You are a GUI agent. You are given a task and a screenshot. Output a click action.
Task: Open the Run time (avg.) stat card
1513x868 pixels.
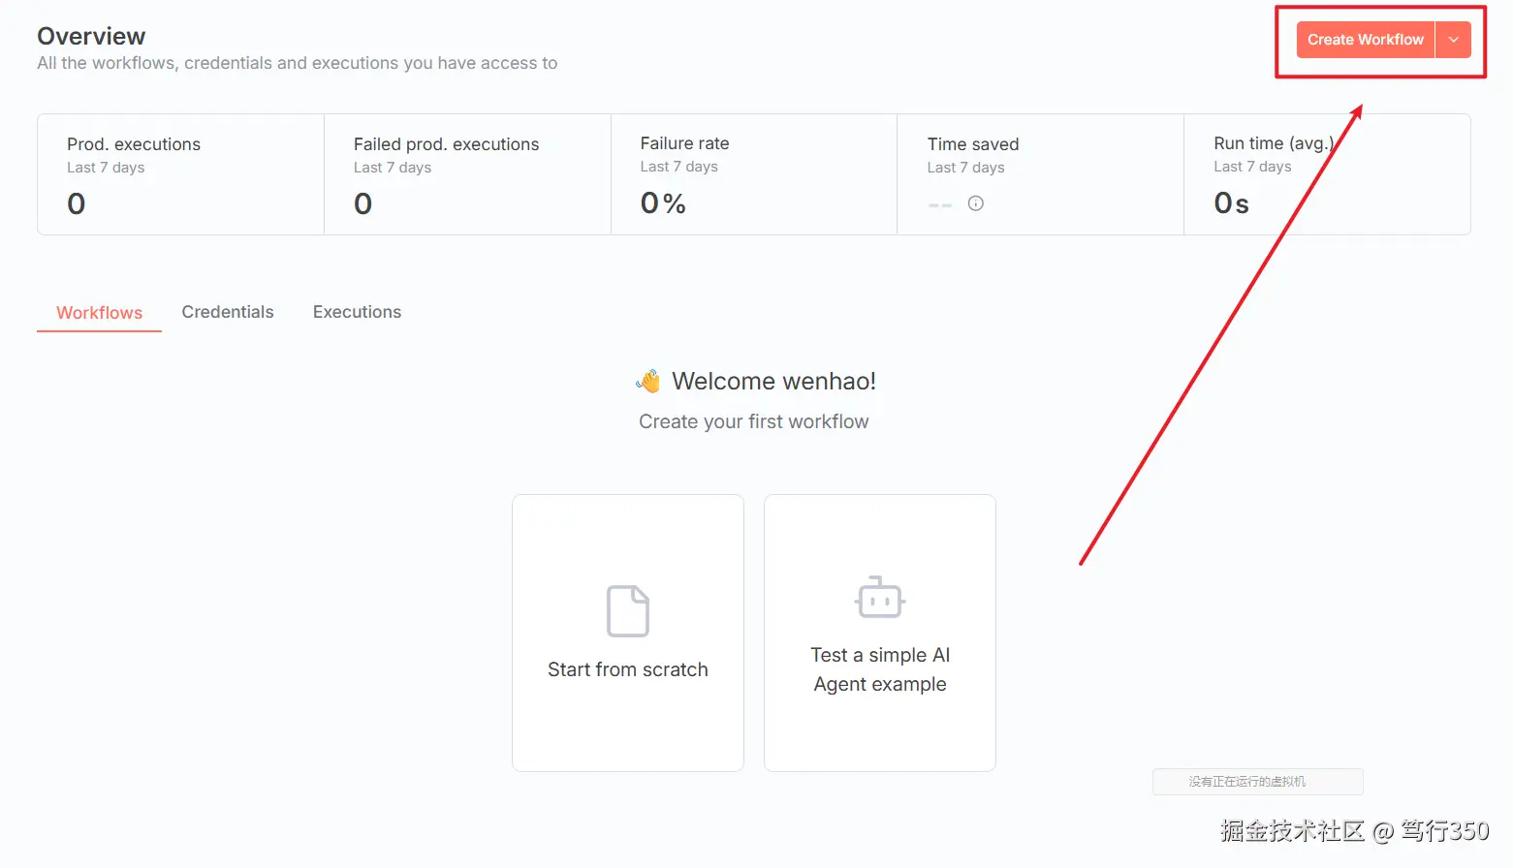point(1327,174)
